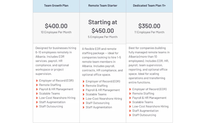Image resolution: width=206 pixels, height=123 pixels.
Task: Click arrow icon beside Remote Starter's Scalable Teams
Action: [83, 95]
